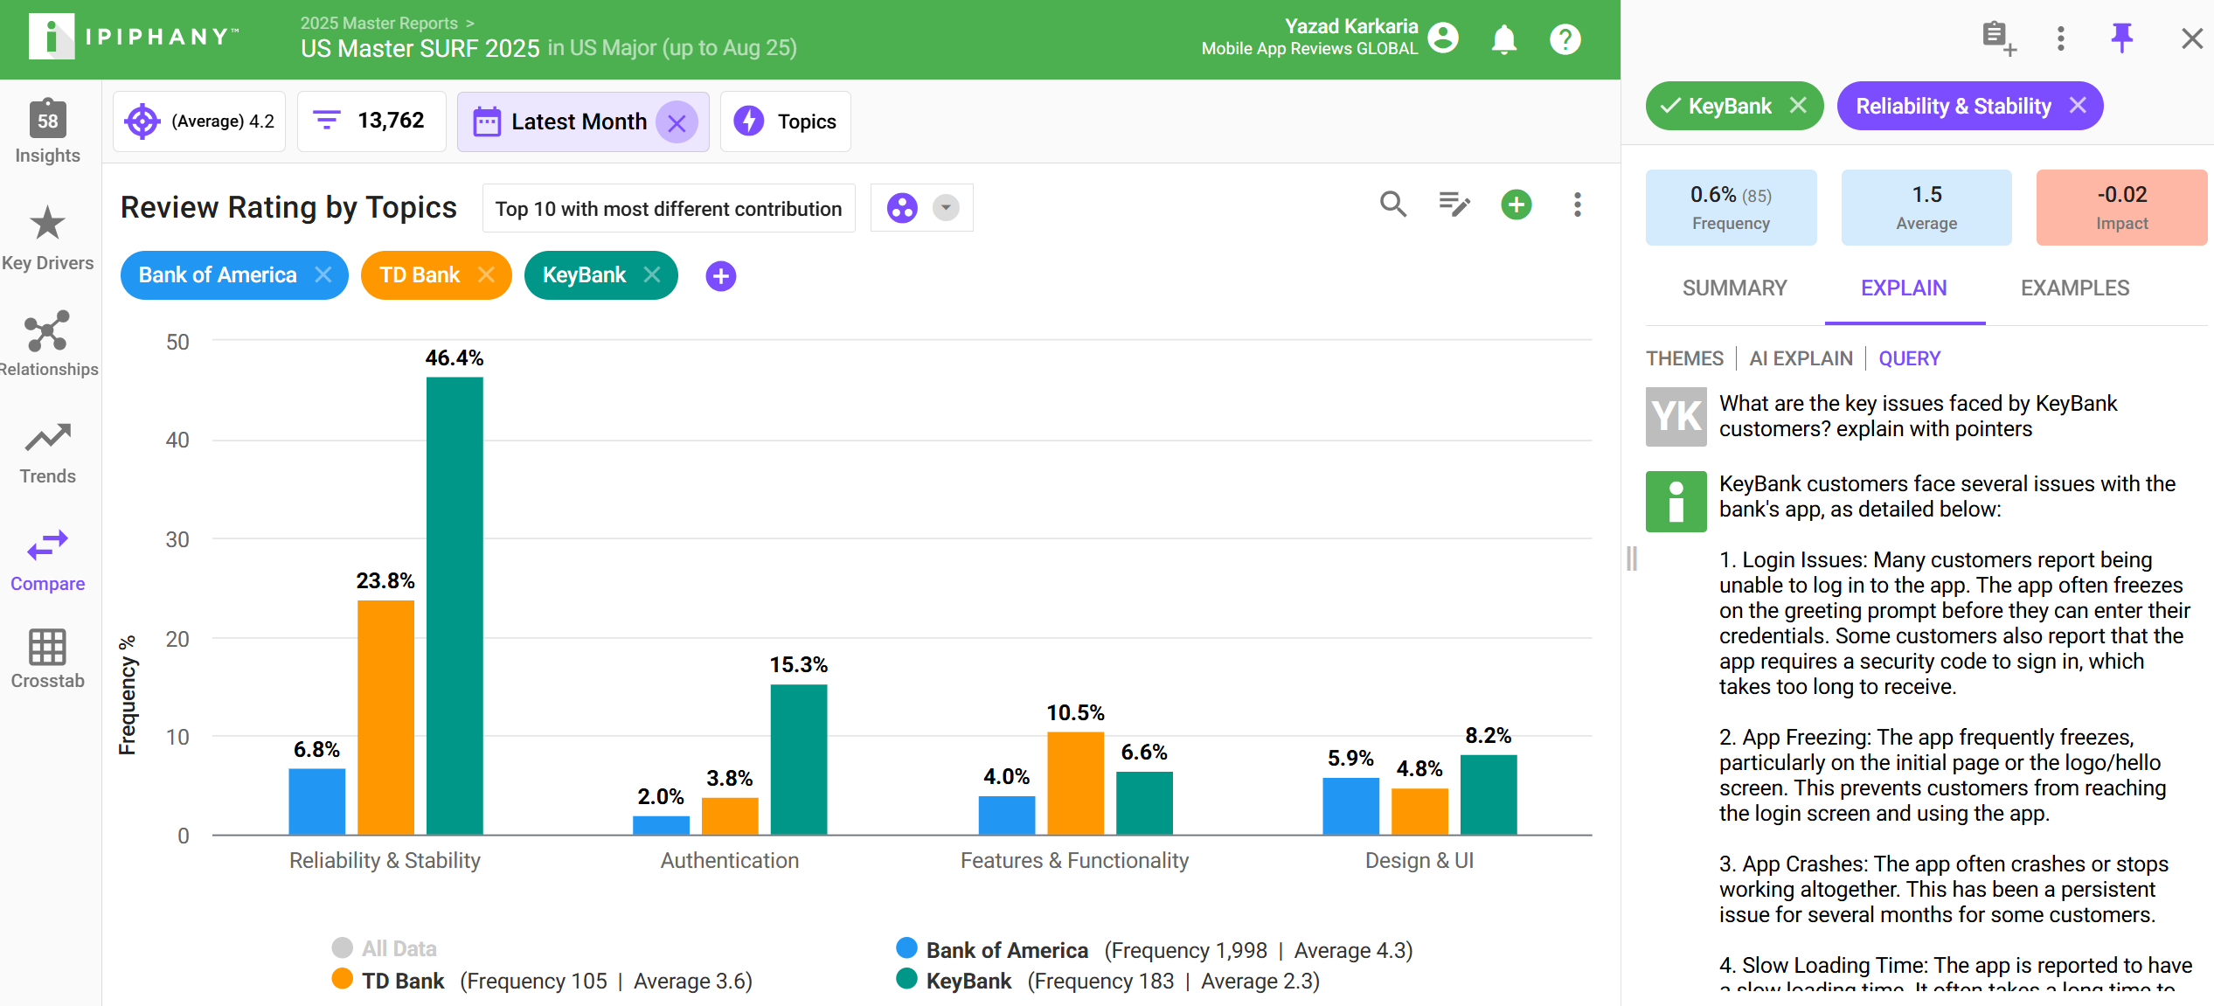This screenshot has height=1006, width=2214.
Task: Click the AI EXPLAIN link
Action: point(1801,358)
